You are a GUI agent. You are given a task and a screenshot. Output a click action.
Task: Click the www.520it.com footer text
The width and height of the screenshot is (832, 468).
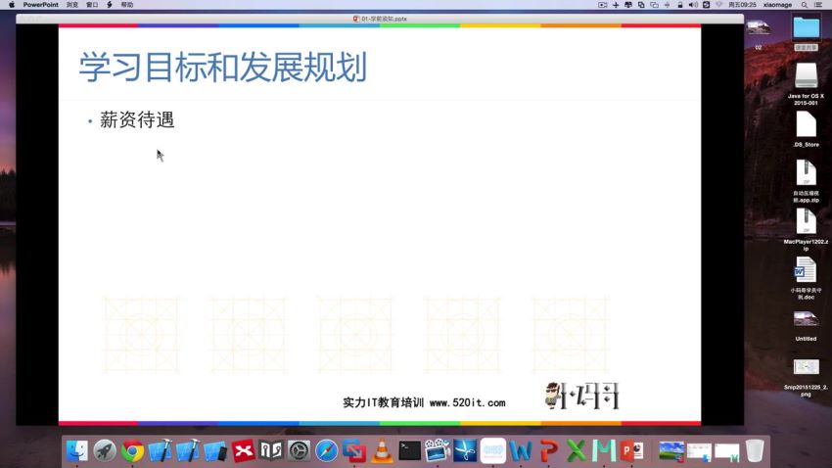(x=468, y=402)
